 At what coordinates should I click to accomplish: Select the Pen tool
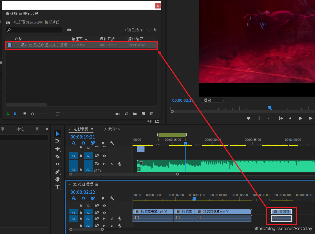58,172
